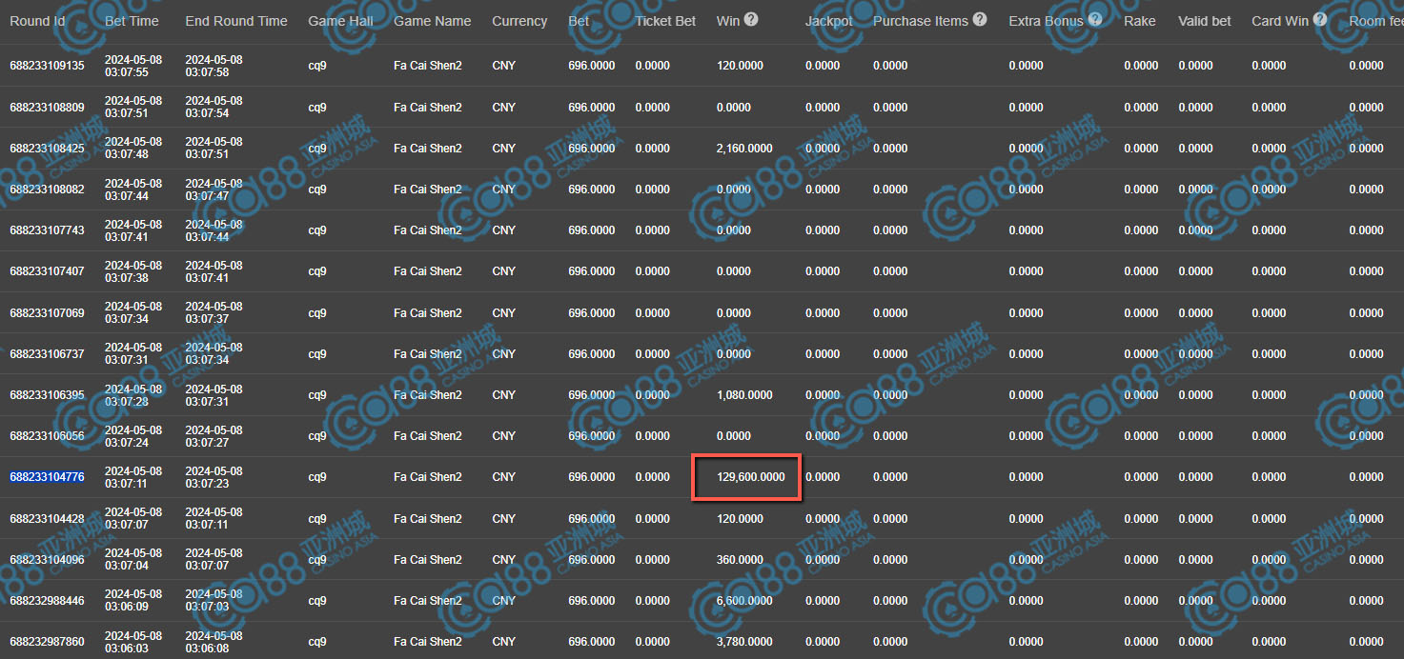
Task: Click round id 688233104096
Action: 47,560
